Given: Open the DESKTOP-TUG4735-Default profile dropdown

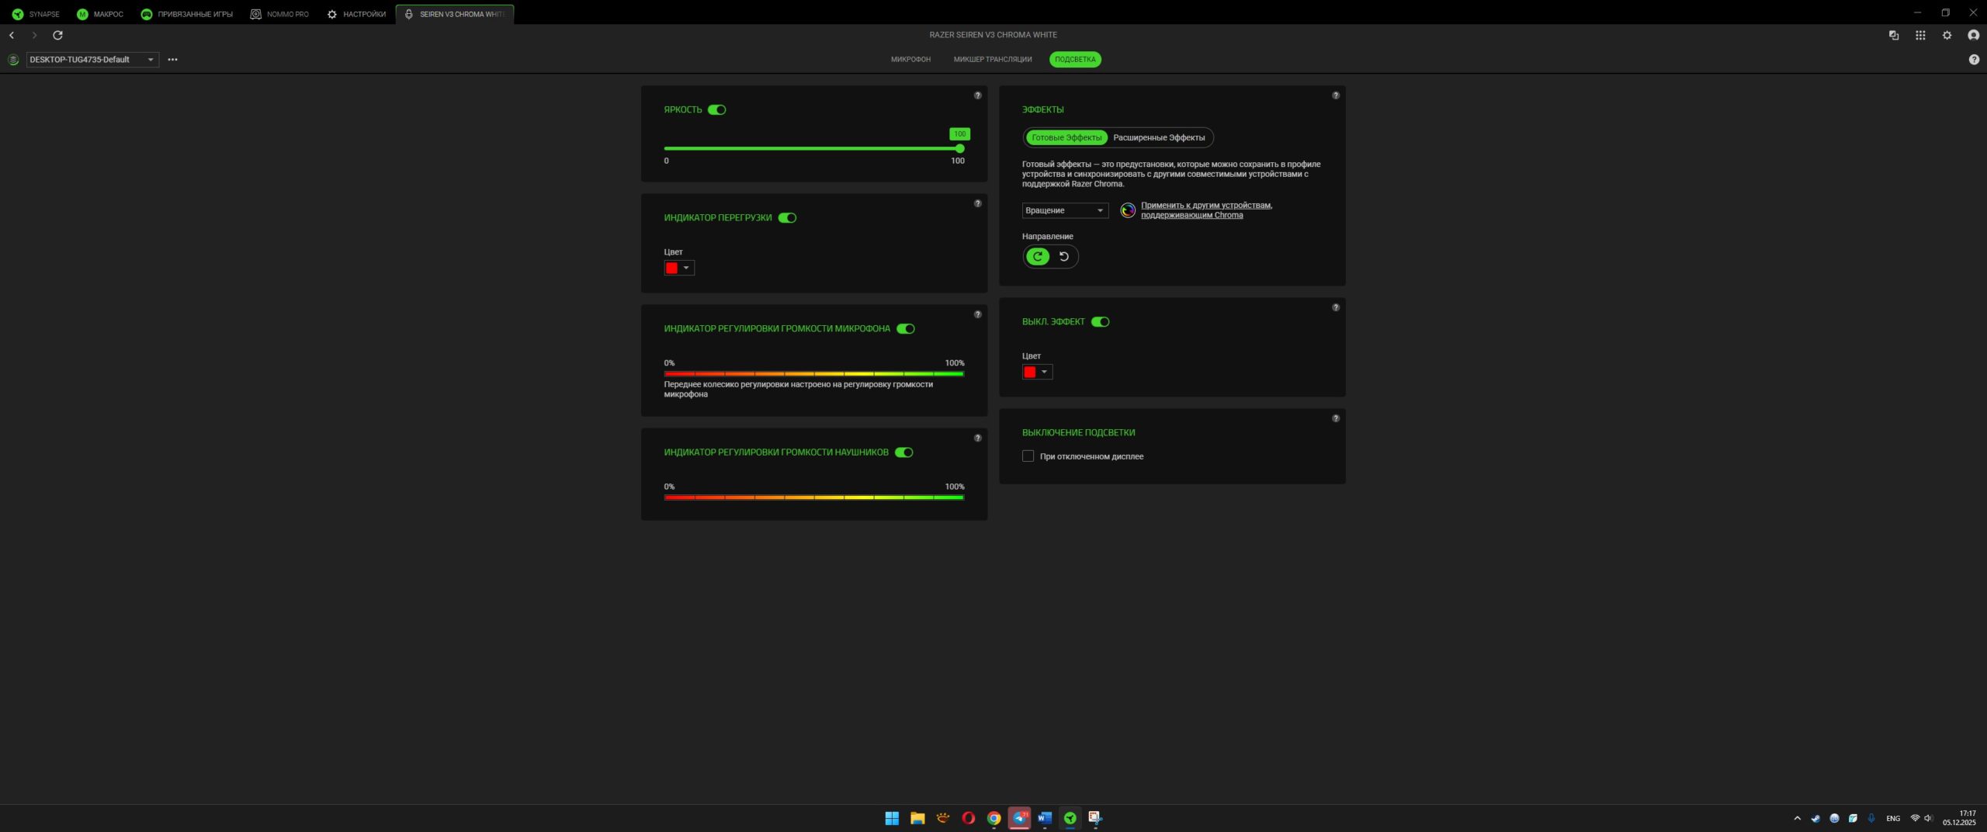Looking at the screenshot, I should [92, 60].
